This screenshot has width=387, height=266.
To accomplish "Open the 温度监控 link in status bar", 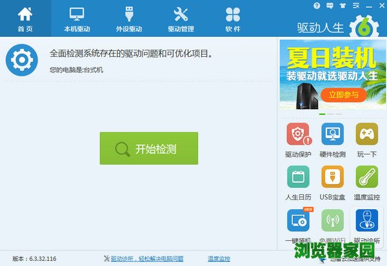I will 219,258.
